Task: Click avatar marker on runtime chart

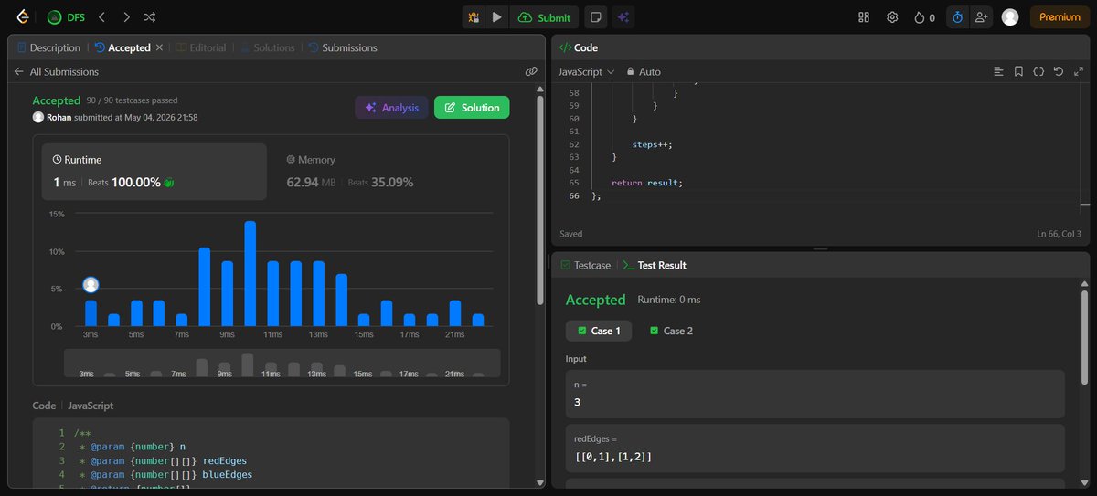Action: [91, 285]
